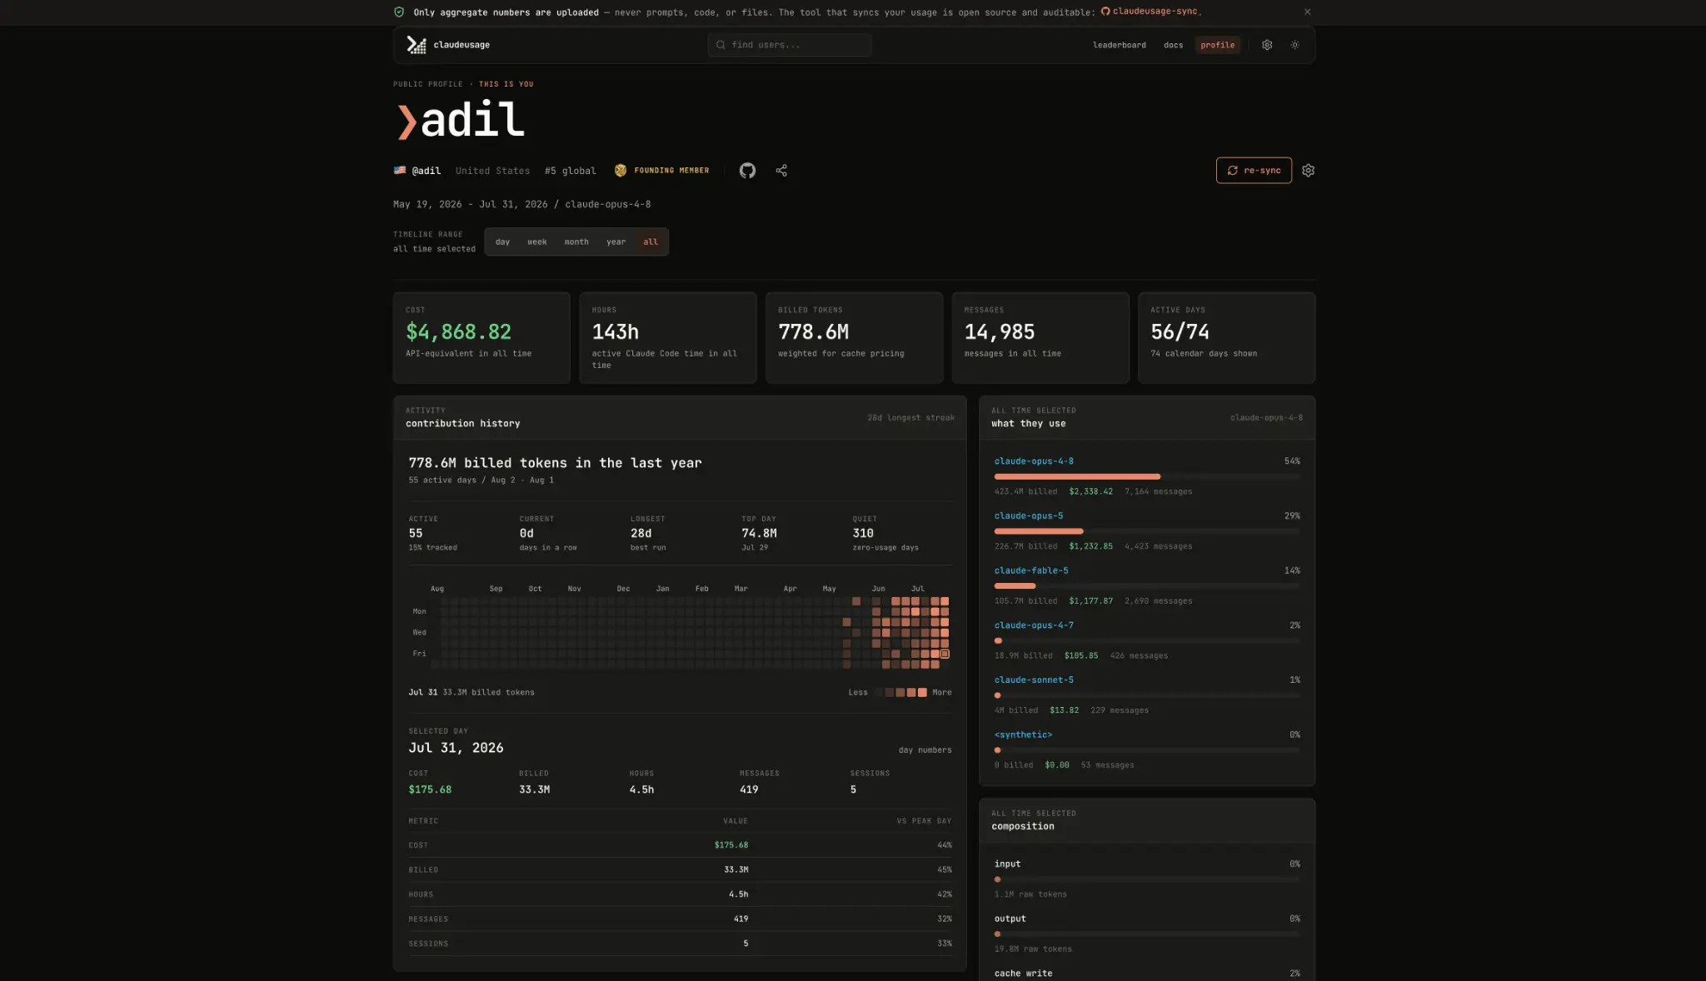
Task: Click the Hours row value 4.5h
Action: tap(738, 894)
